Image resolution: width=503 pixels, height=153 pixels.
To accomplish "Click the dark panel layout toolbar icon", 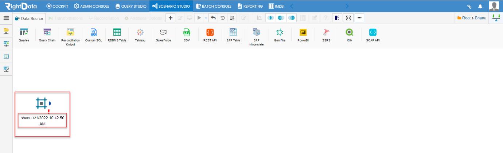I will [337, 18].
